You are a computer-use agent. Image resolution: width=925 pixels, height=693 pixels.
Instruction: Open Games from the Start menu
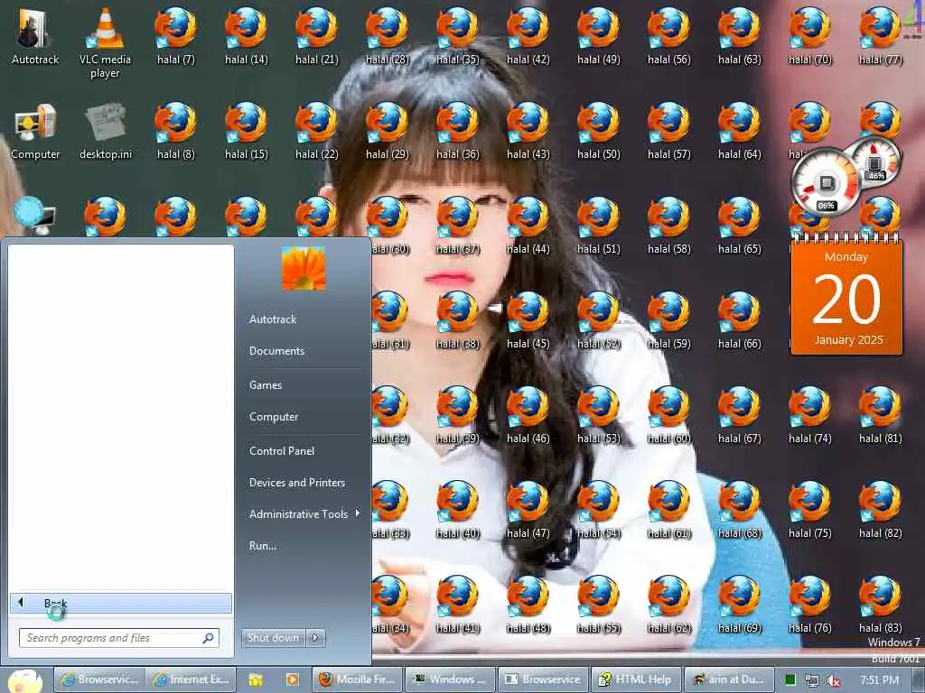pos(266,385)
